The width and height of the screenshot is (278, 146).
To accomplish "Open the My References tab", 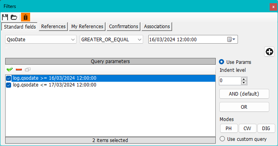I will [87, 27].
